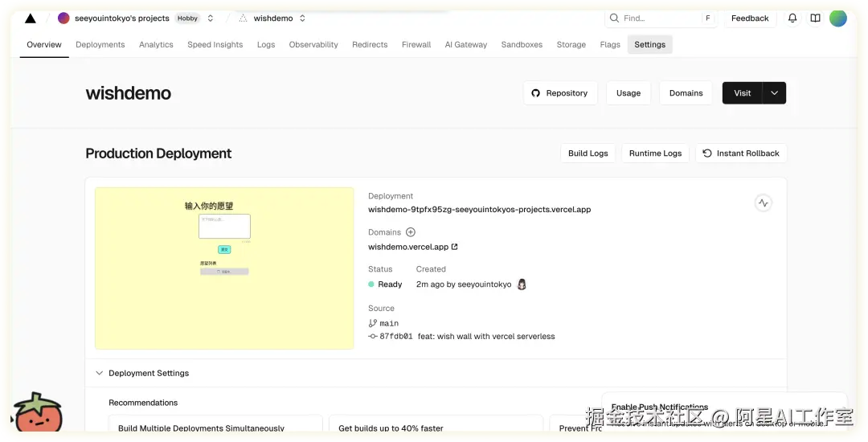Viewport: 868px width, 442px height.
Task: Click the green Ready status dot
Action: (371, 284)
